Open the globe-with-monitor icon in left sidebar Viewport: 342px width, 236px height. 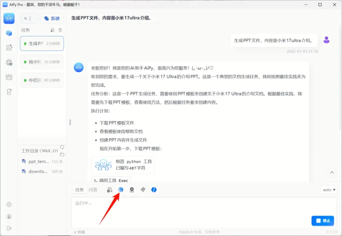click(x=9, y=62)
